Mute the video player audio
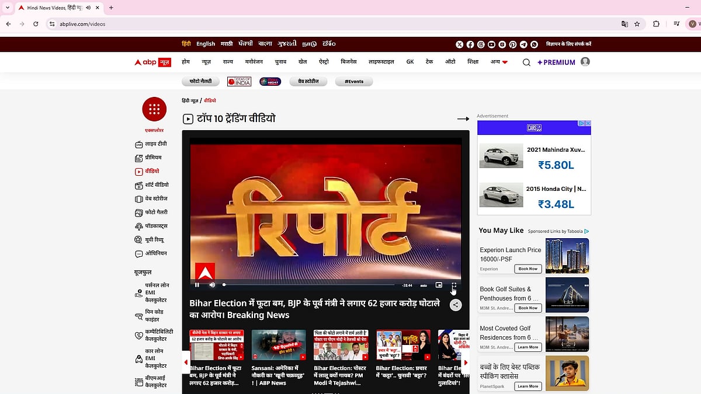Viewport: 701px width, 394px height. 211,285
